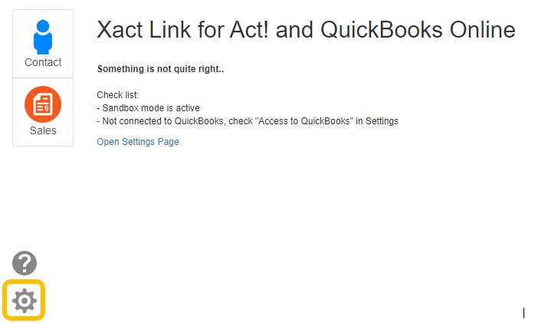Click 'QuickBooks Online' in the title
This screenshot has height=323, width=535.
coord(418,30)
